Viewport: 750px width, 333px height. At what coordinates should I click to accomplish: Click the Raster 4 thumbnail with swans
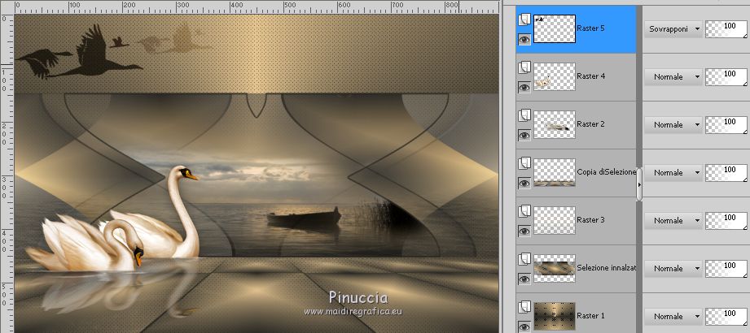tap(555, 77)
